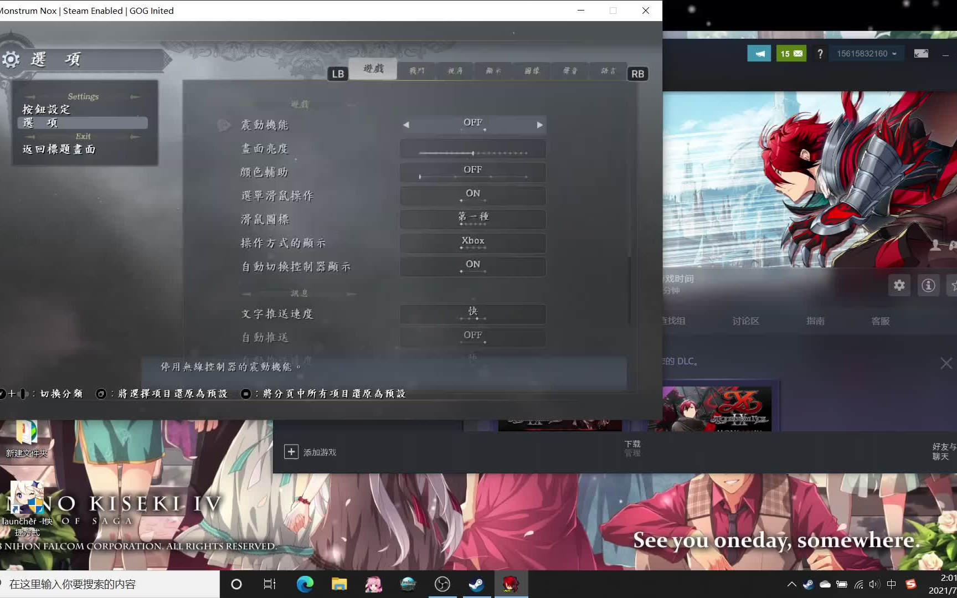Show hidden system tray icons
This screenshot has width=957, height=598.
[x=791, y=584]
